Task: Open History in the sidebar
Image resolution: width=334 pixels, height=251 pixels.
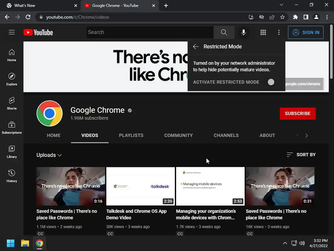Action: tap(12, 176)
